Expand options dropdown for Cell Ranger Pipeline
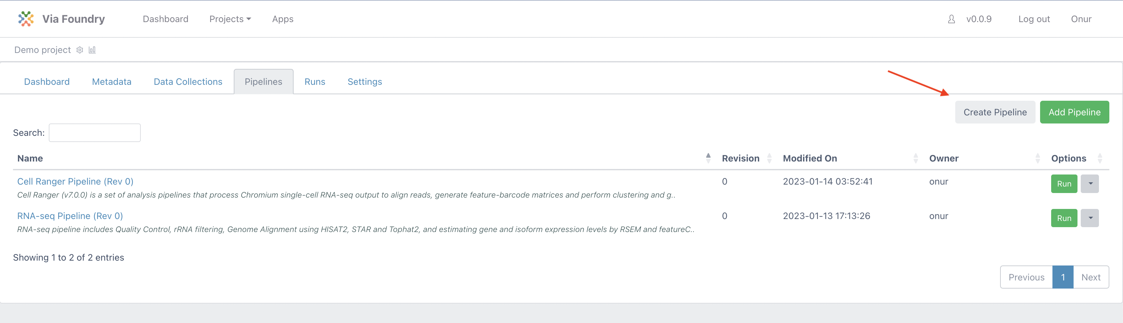The width and height of the screenshot is (1123, 323). (x=1090, y=184)
